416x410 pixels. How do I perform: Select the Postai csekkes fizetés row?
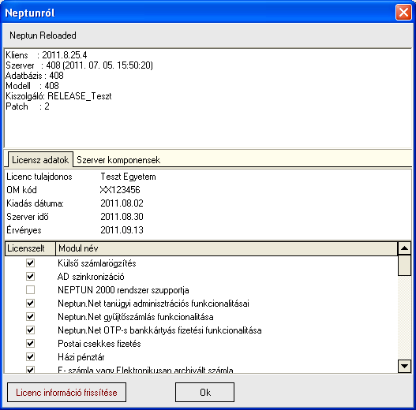point(201,344)
